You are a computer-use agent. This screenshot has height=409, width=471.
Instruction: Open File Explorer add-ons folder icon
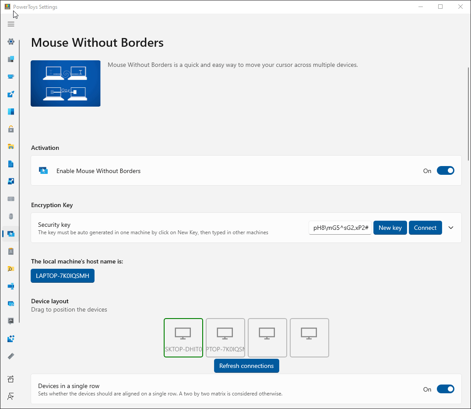[x=11, y=146]
